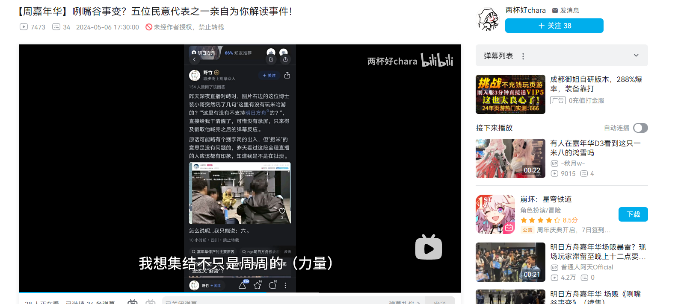This screenshot has height=304, width=678.
Task: Click the 两杯好chara uploader avatar
Action: [488, 20]
